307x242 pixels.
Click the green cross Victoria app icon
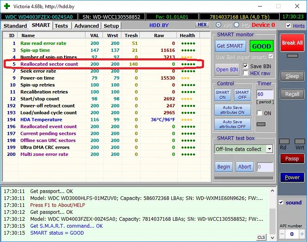(x=7, y=6)
